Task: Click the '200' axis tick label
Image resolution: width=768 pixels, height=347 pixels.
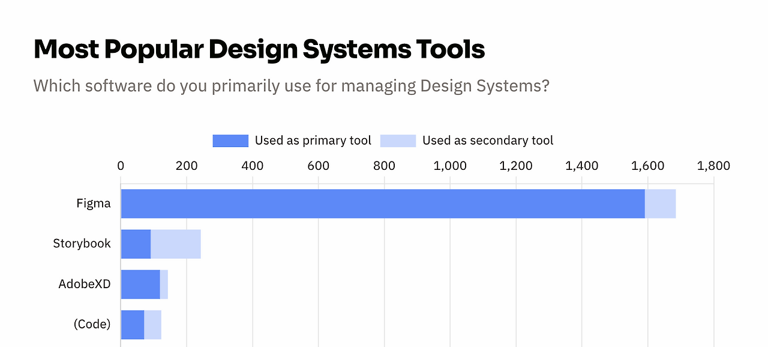Action: coord(187,166)
